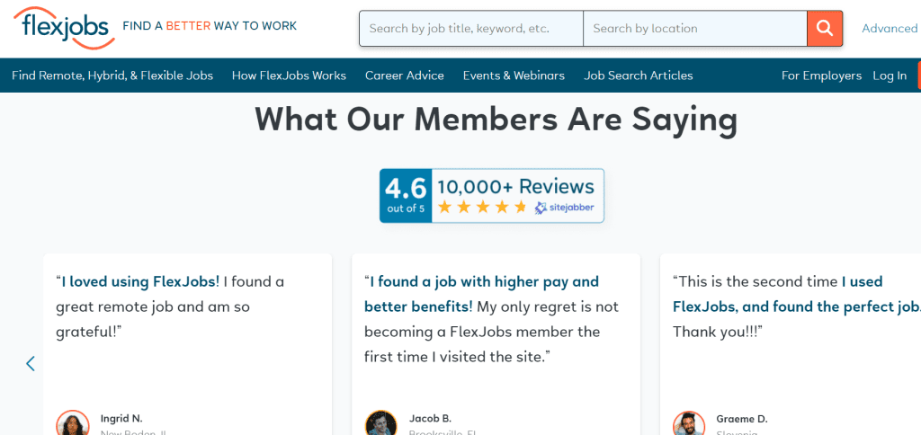Click the For Employers link
Screen dimensions: 921x435
pos(821,75)
